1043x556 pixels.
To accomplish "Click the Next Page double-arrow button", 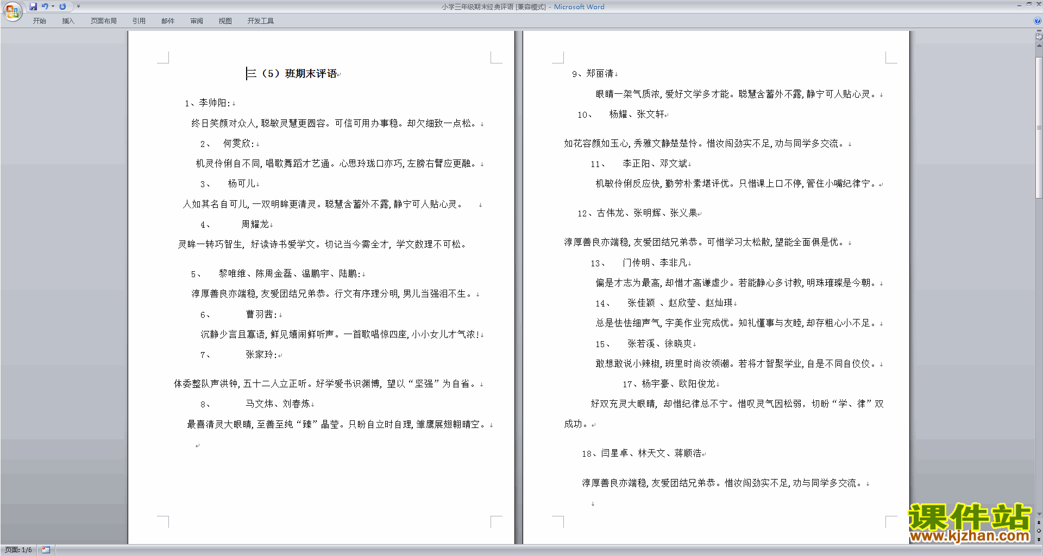I will [x=1039, y=540].
